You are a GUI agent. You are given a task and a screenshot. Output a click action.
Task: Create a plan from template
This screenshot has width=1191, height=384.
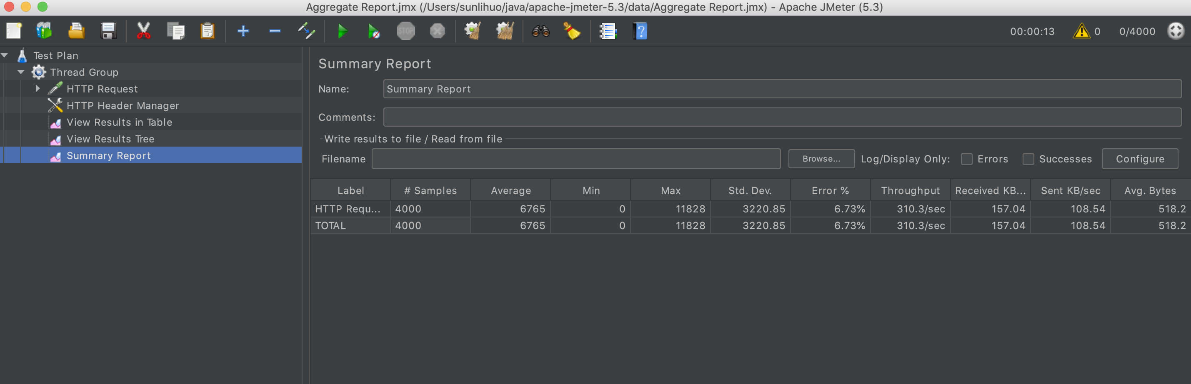click(x=43, y=31)
